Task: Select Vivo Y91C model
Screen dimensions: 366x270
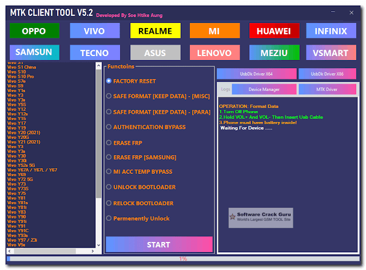Action: 18,231
